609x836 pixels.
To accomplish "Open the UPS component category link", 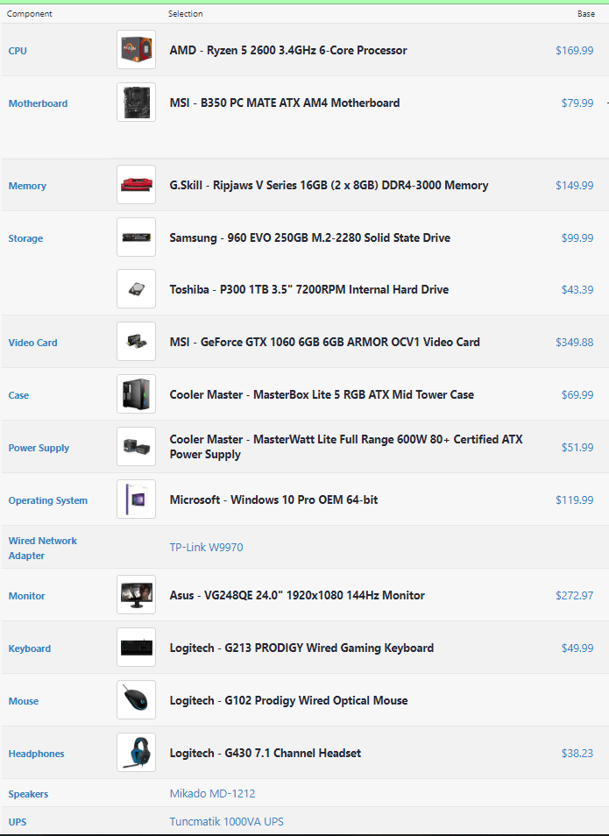I will click(x=18, y=822).
